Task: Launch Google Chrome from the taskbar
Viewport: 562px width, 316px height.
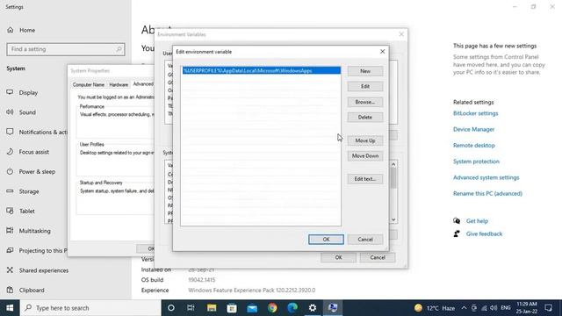Action: (272, 308)
